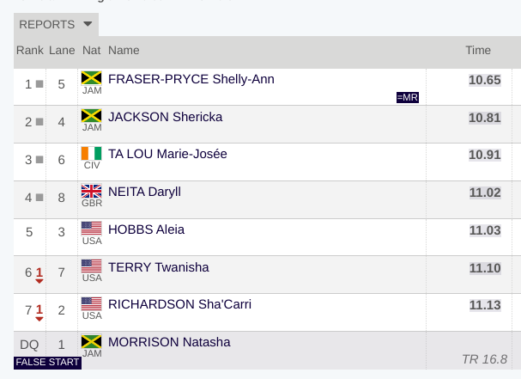Click the FALSE START label
The image size is (521, 379).
click(47, 363)
